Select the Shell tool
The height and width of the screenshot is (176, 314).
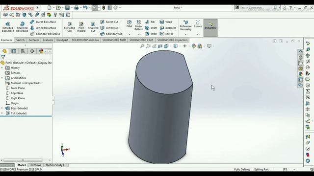pyautogui.click(x=151, y=34)
